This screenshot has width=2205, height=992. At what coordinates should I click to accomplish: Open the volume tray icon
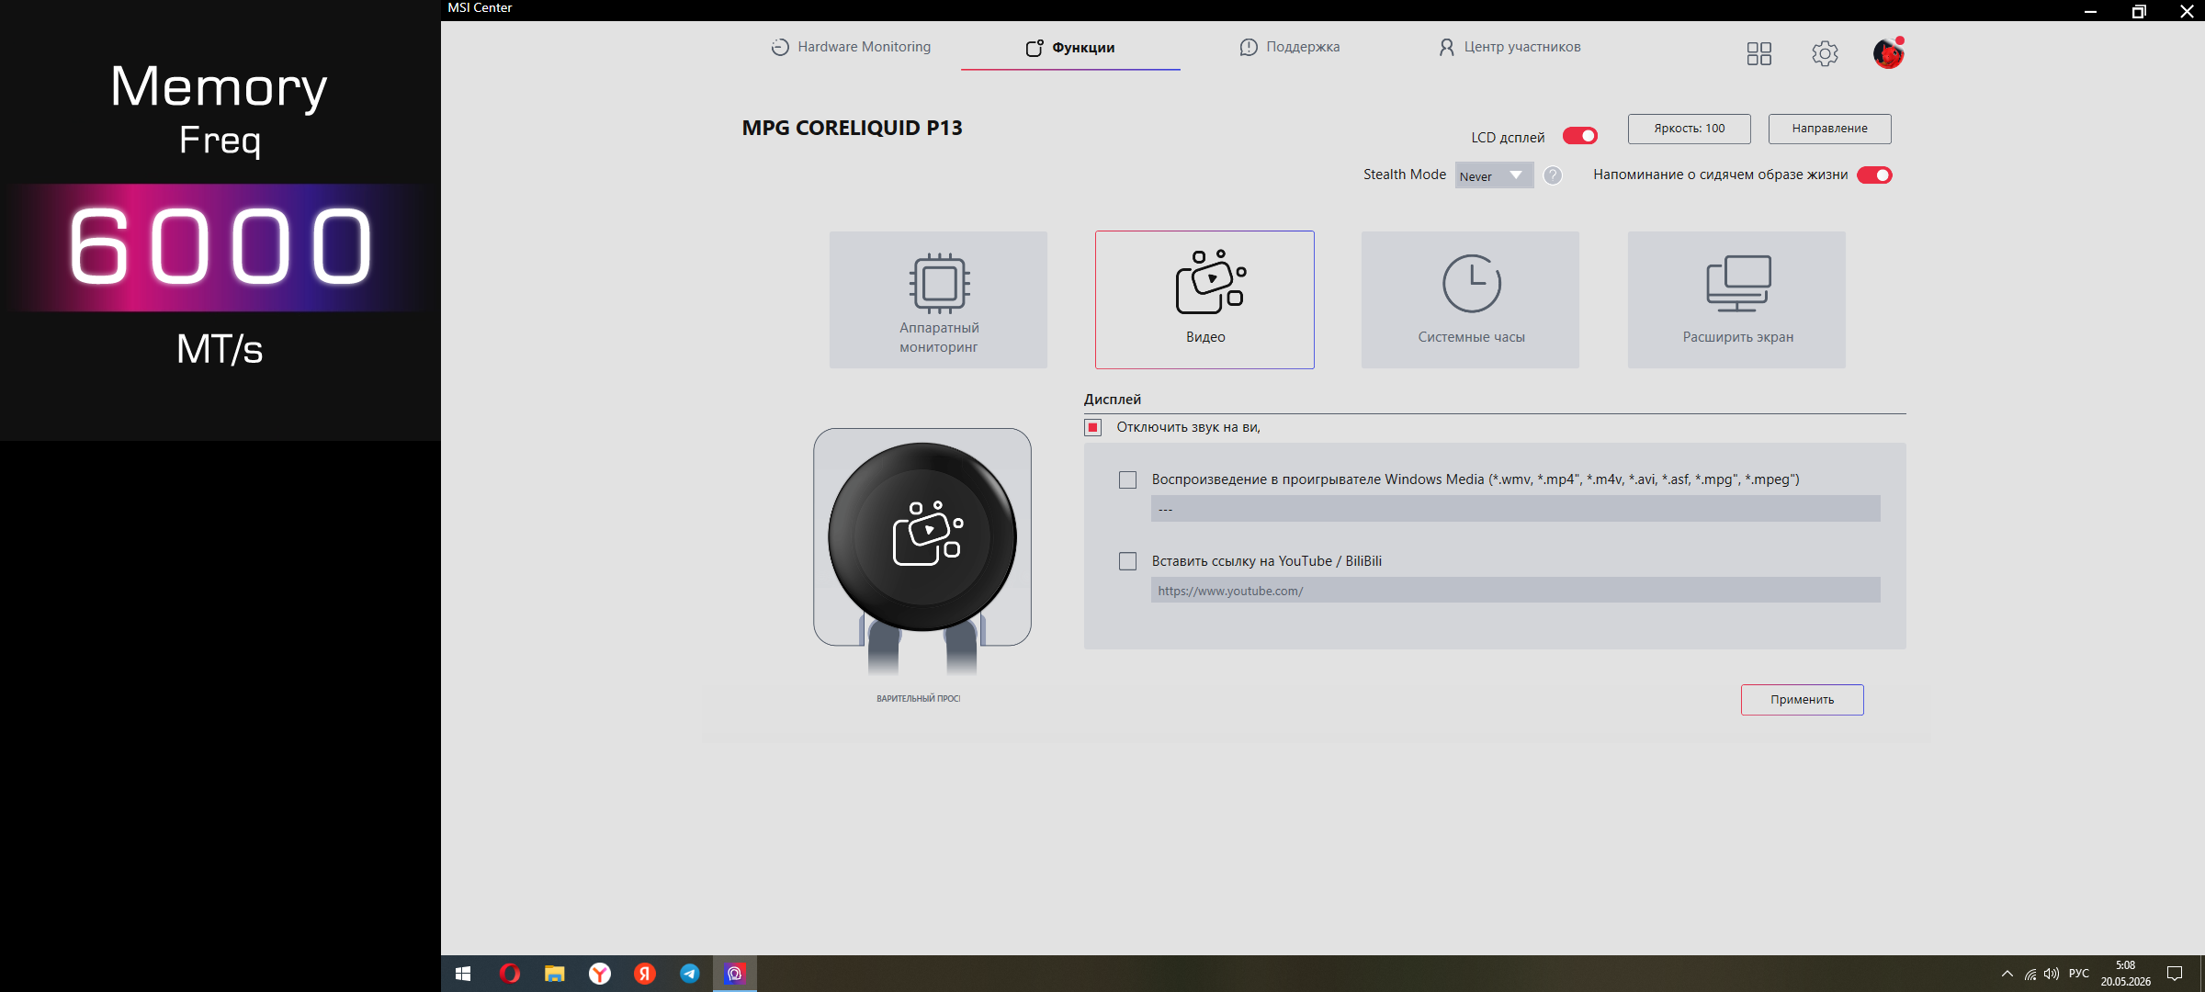(x=2052, y=974)
